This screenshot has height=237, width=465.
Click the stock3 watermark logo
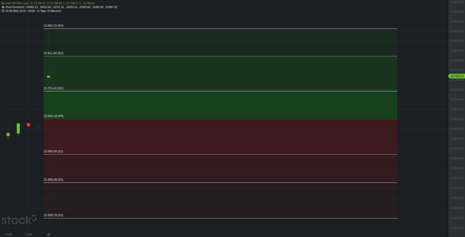point(19,220)
